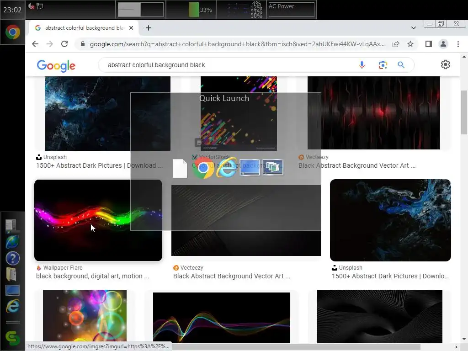Open the blue ink Unsplash image

(390, 220)
